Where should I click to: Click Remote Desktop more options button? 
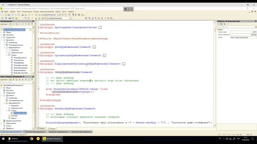pos(131,9)
